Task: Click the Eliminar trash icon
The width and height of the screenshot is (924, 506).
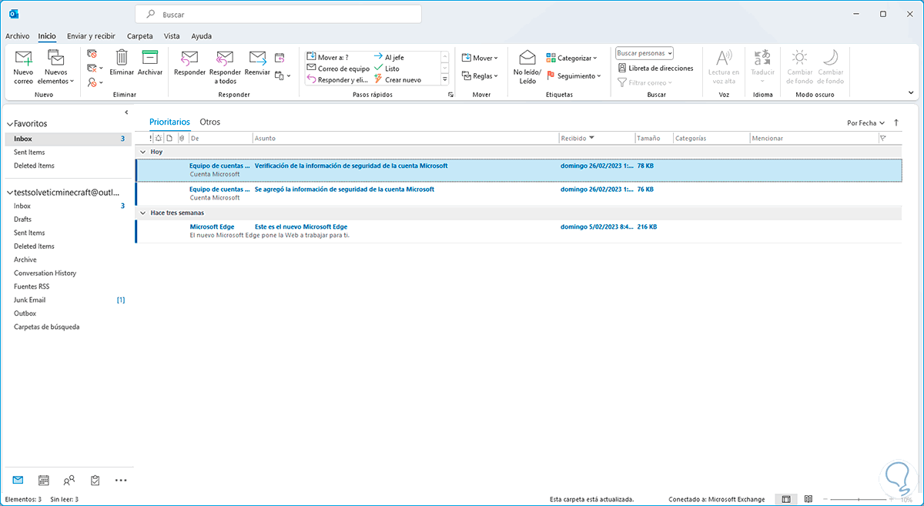Action: pyautogui.click(x=122, y=59)
